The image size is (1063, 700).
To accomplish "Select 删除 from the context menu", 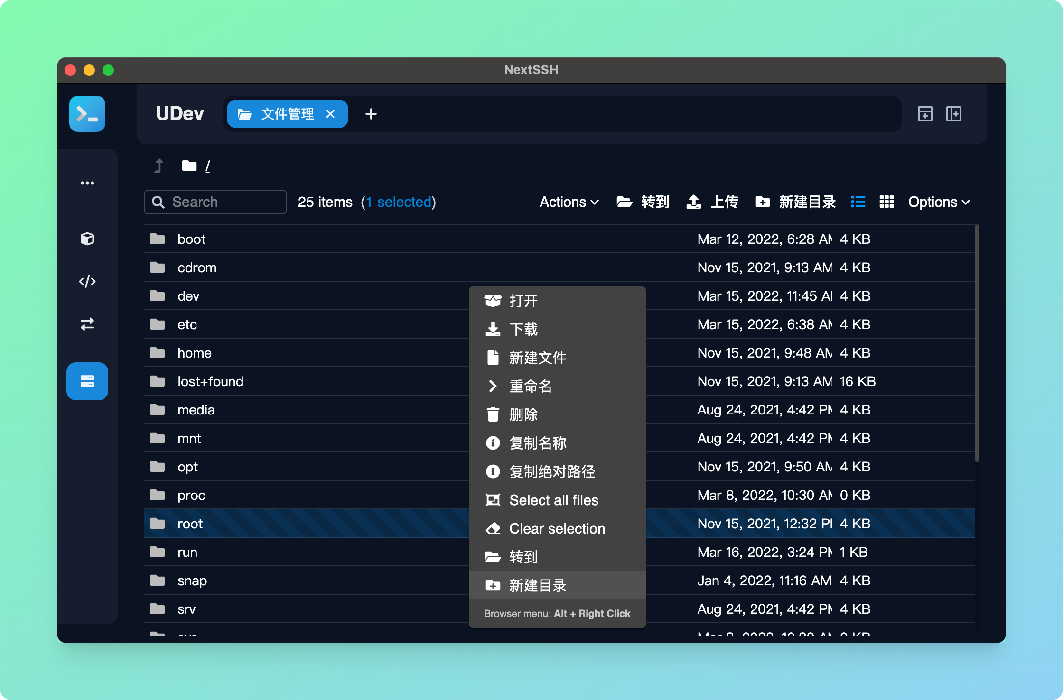I will [x=523, y=414].
